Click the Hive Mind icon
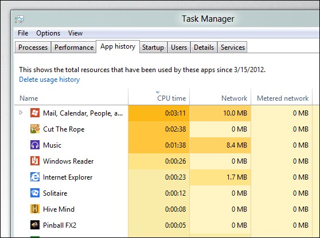 click(35, 209)
